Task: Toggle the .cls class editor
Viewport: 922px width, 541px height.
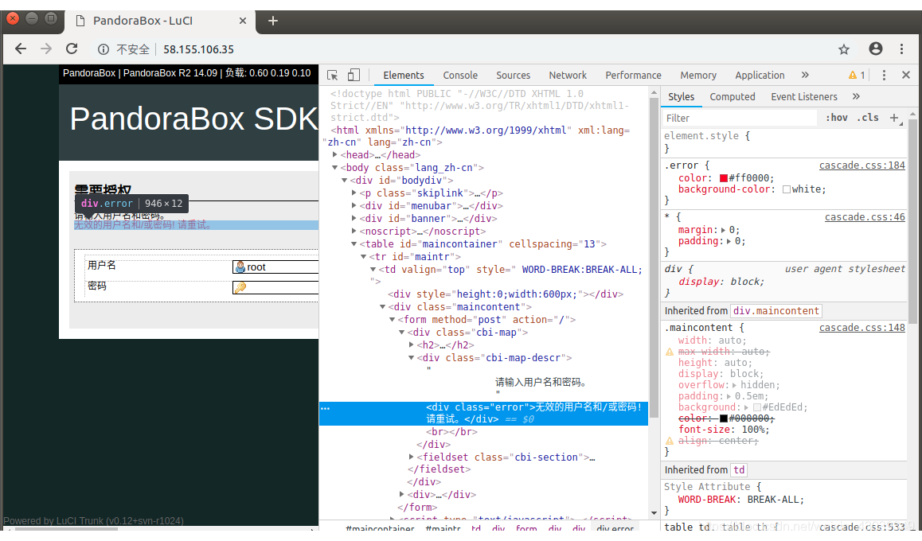Action: click(867, 118)
